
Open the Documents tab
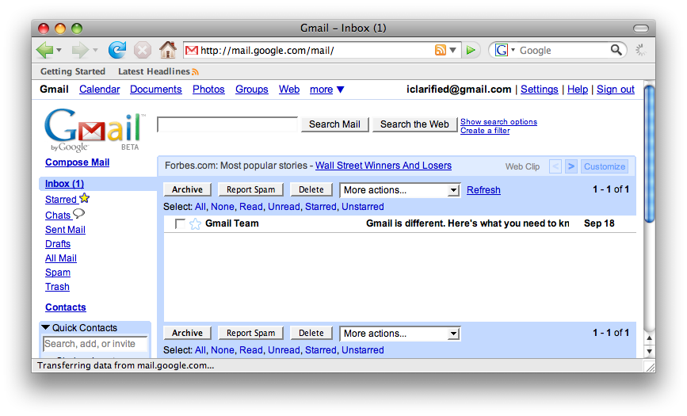[155, 90]
